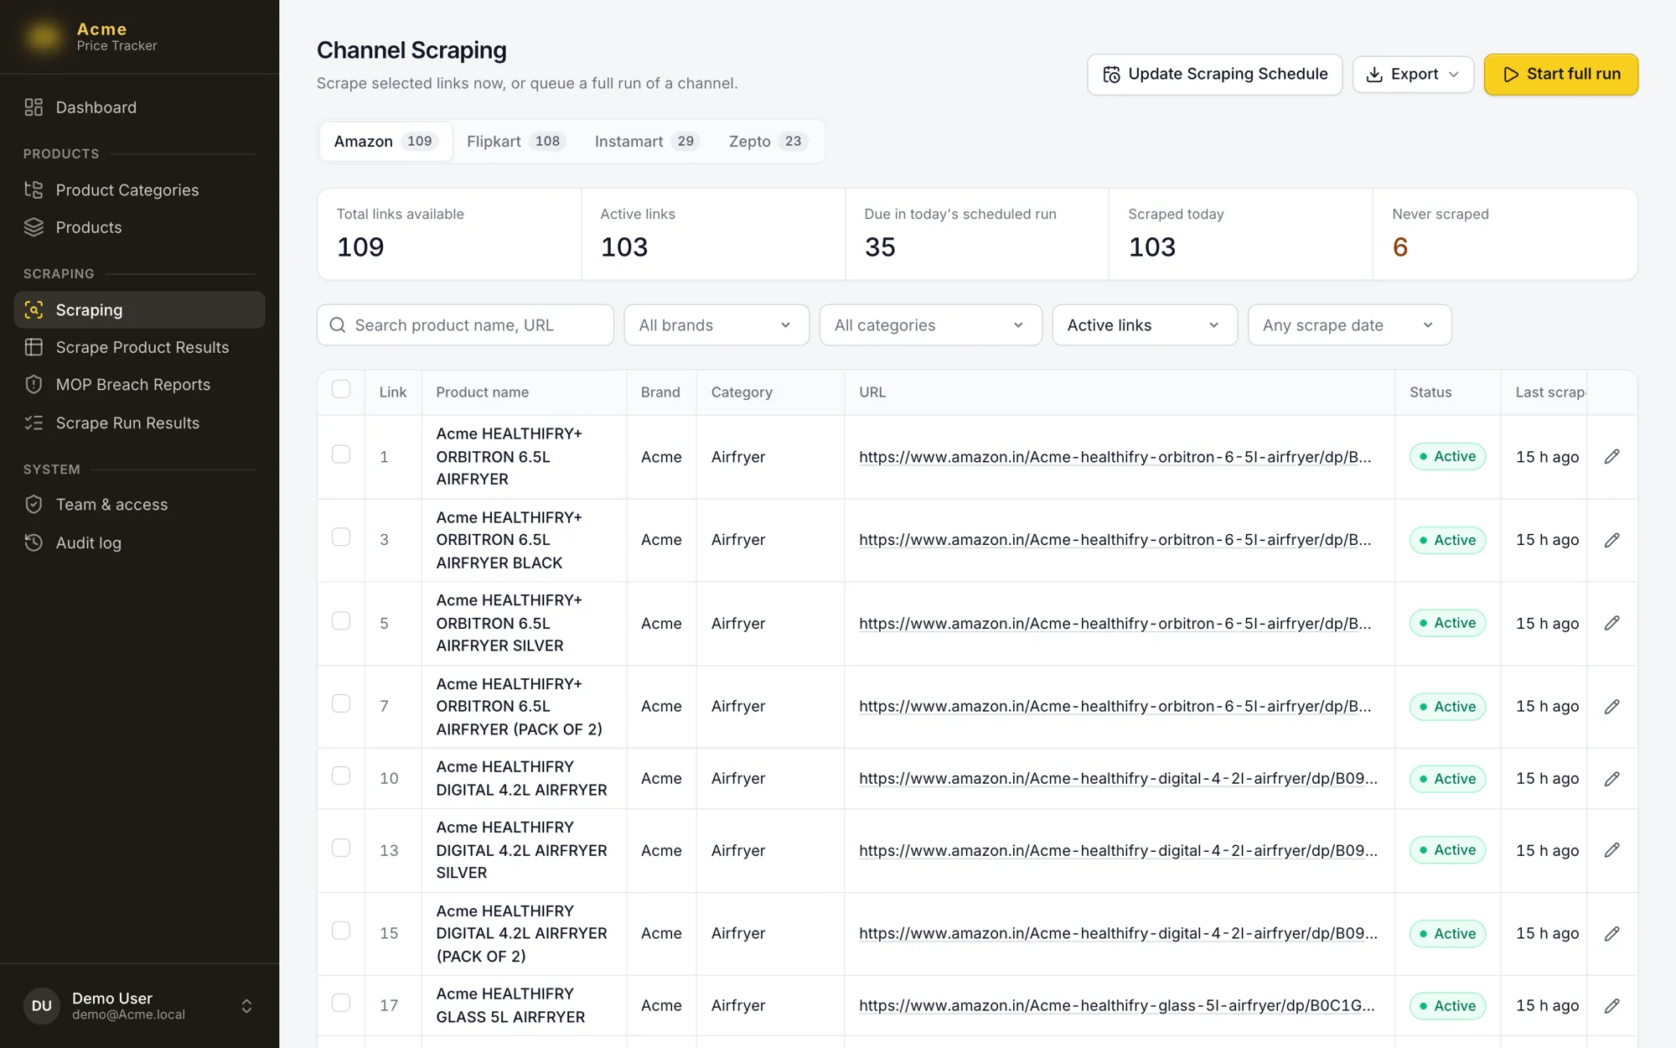This screenshot has width=1676, height=1048.
Task: Edit link 7 with pencil icon
Action: coord(1611,707)
